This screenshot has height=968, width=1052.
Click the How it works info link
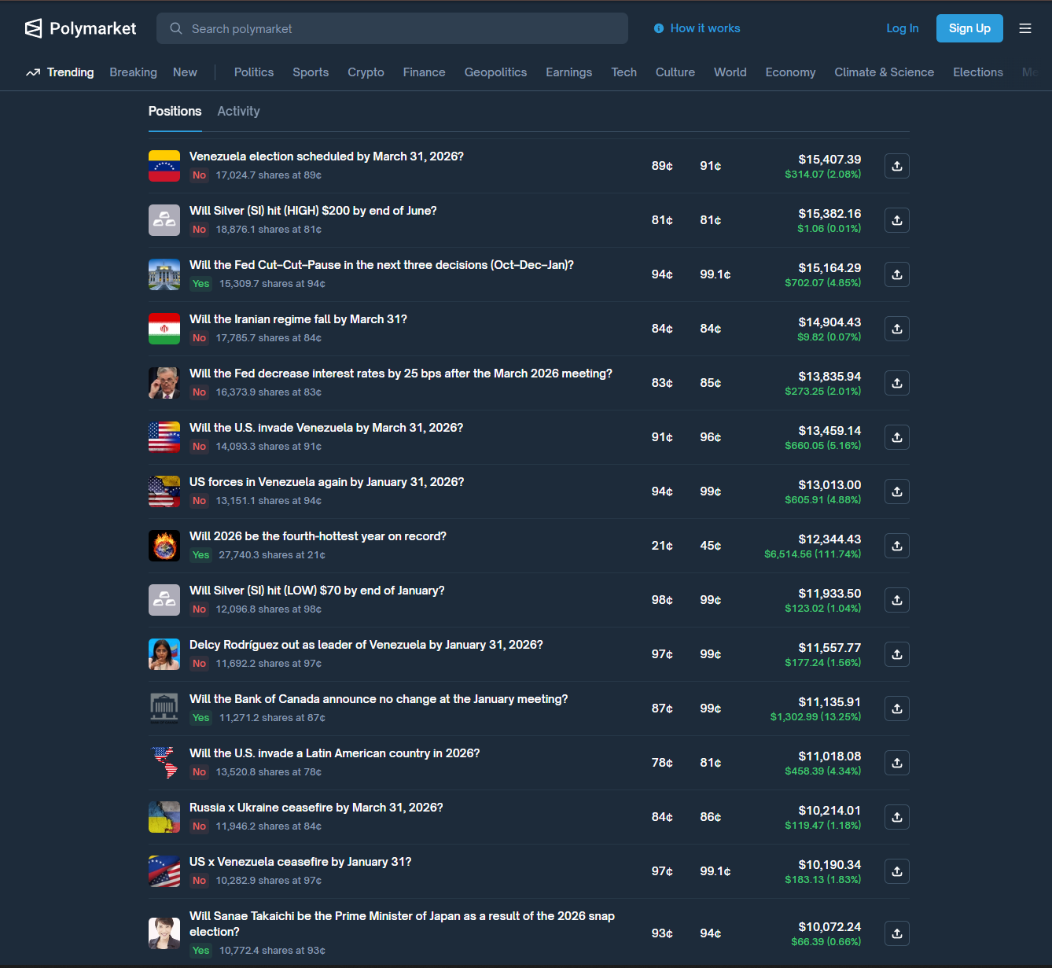pyautogui.click(x=697, y=28)
